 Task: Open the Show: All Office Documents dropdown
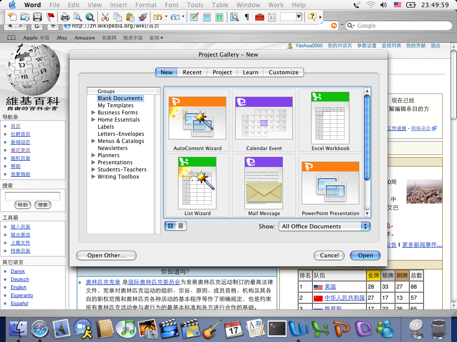click(324, 226)
